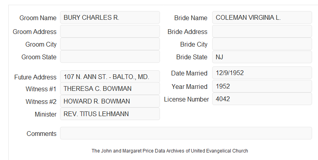The image size is (318, 160).
Task: Focus the Groom City input box
Action: pos(110,44)
